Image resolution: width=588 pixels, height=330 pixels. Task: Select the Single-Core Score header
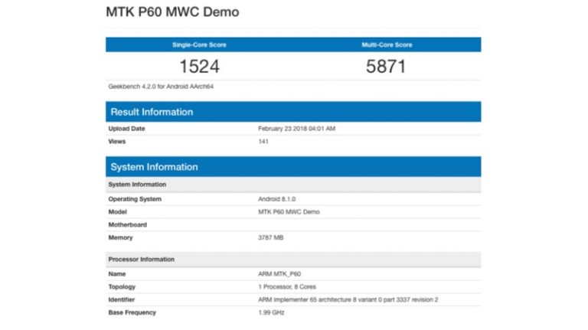[199, 45]
